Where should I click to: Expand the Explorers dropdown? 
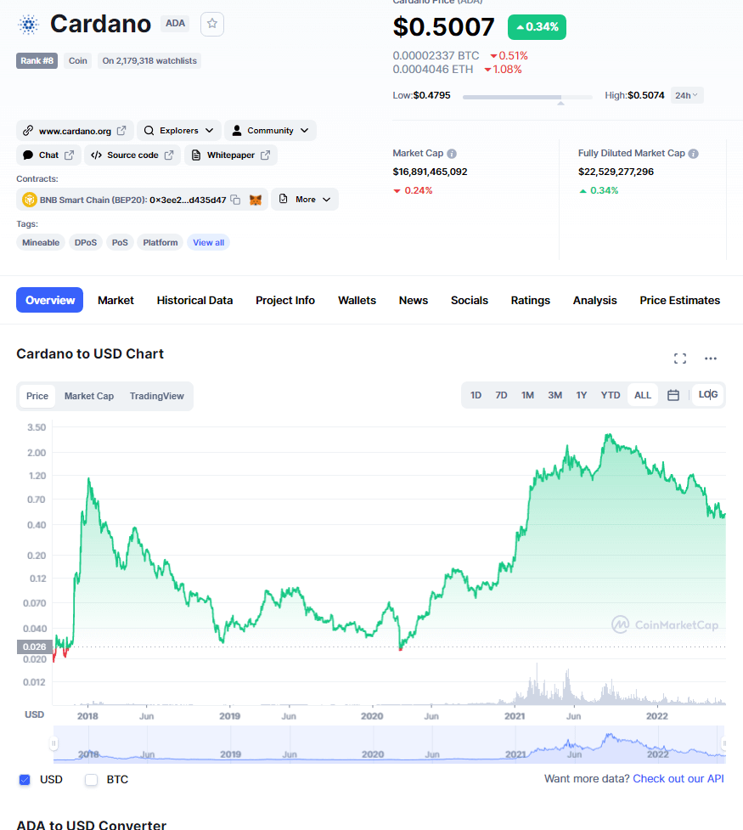179,130
